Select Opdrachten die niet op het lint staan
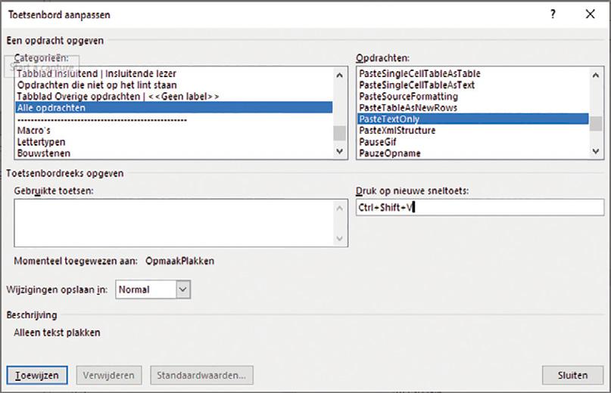Viewport: 611px width, 393px height. tap(97, 85)
